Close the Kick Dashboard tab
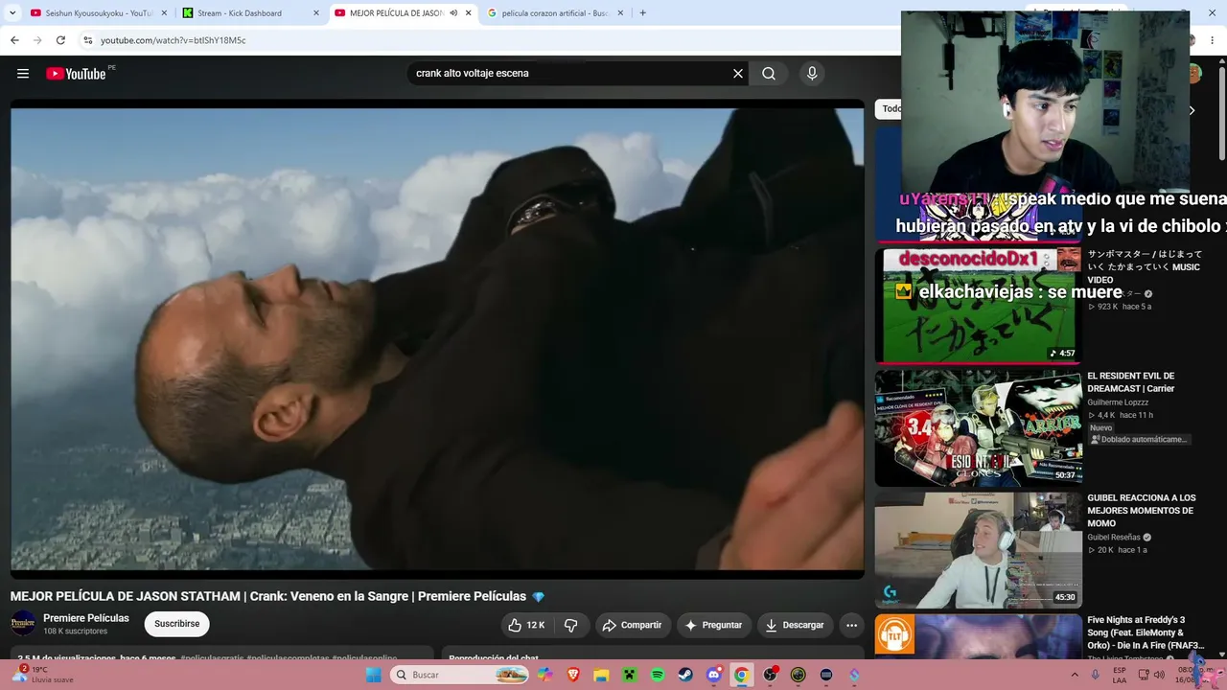 coord(315,13)
